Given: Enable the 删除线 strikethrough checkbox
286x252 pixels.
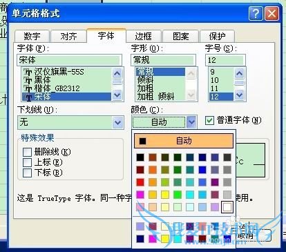Looking at the screenshot, I should tap(27, 152).
